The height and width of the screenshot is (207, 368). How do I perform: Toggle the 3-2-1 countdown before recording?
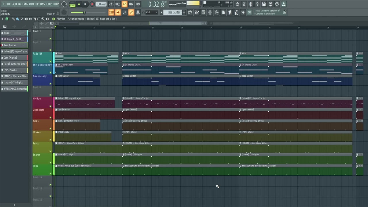click(124, 4)
